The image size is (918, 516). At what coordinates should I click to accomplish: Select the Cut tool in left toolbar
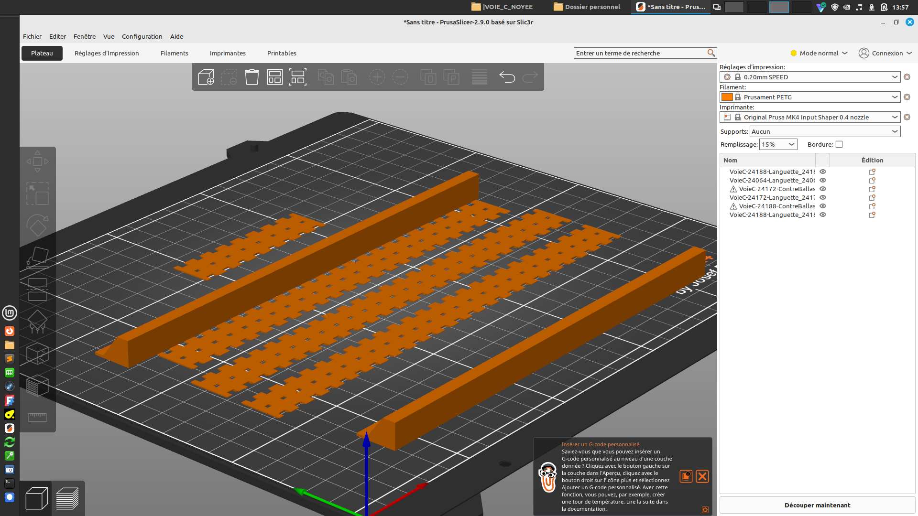coord(37,289)
